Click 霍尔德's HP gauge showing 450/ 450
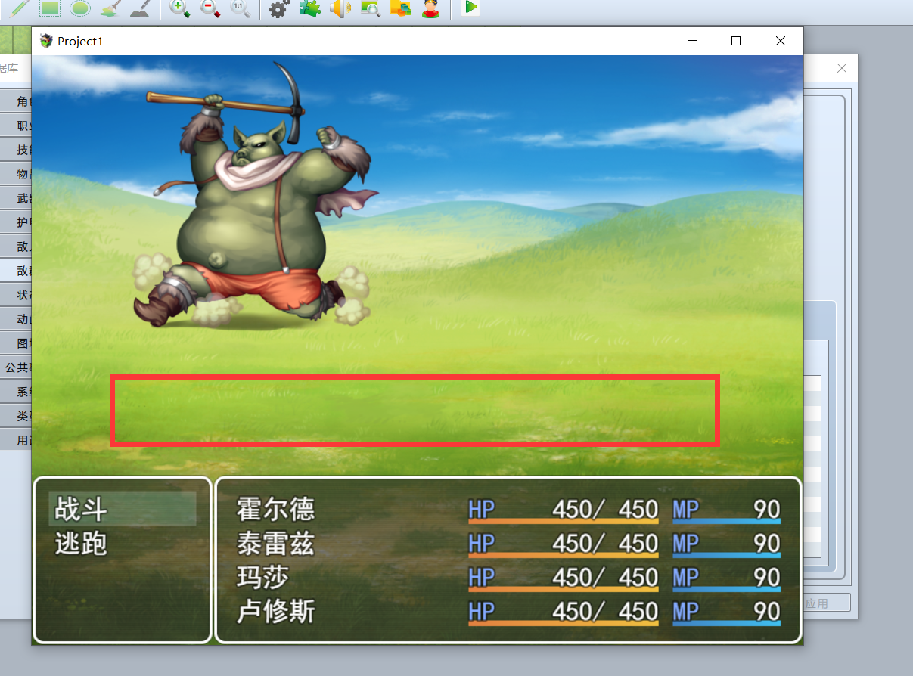Screen dimensions: 913x676 coord(564,511)
